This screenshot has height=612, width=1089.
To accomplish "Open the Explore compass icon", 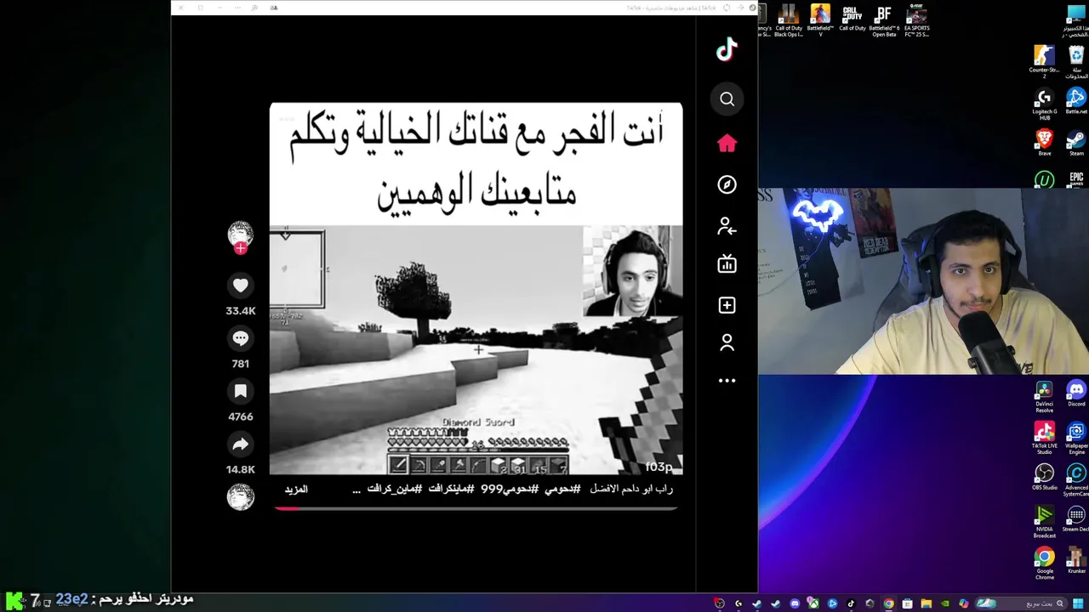I will click(727, 184).
